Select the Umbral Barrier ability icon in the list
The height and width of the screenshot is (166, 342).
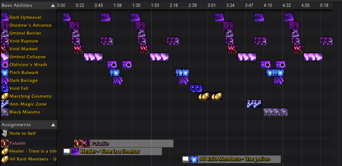pos(5,33)
